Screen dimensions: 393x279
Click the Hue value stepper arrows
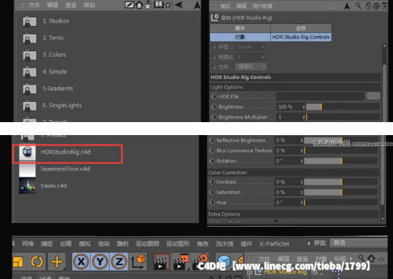click(x=302, y=203)
